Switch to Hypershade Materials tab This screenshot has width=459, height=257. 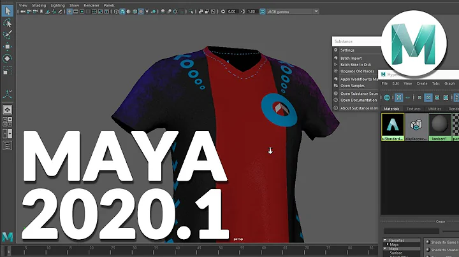tap(391, 109)
